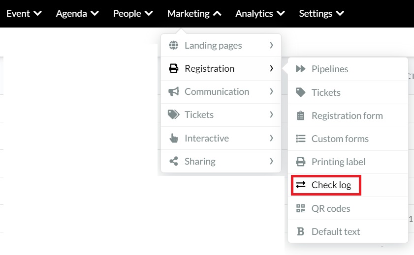The height and width of the screenshot is (255, 414).
Task: Expand the Communication submenu arrow
Action: pos(271,91)
